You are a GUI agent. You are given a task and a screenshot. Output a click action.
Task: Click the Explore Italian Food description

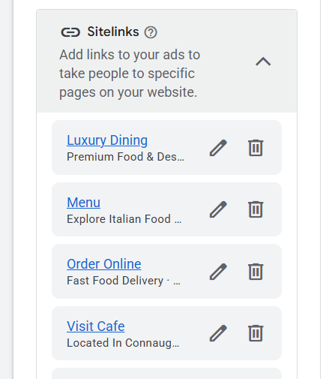(x=124, y=219)
